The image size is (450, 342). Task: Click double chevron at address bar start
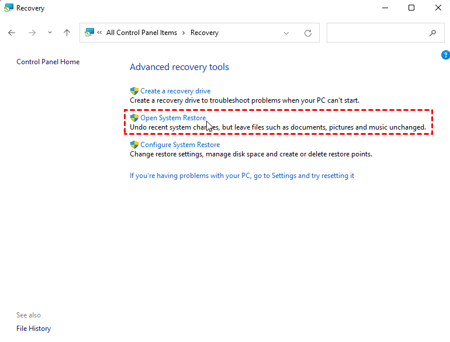coord(100,33)
